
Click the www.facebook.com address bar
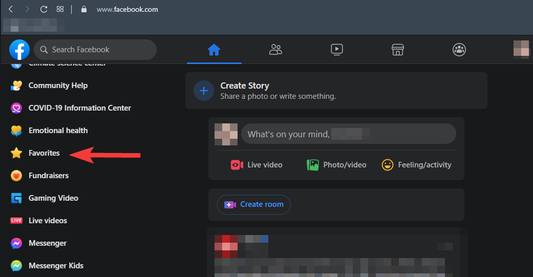coord(127,10)
